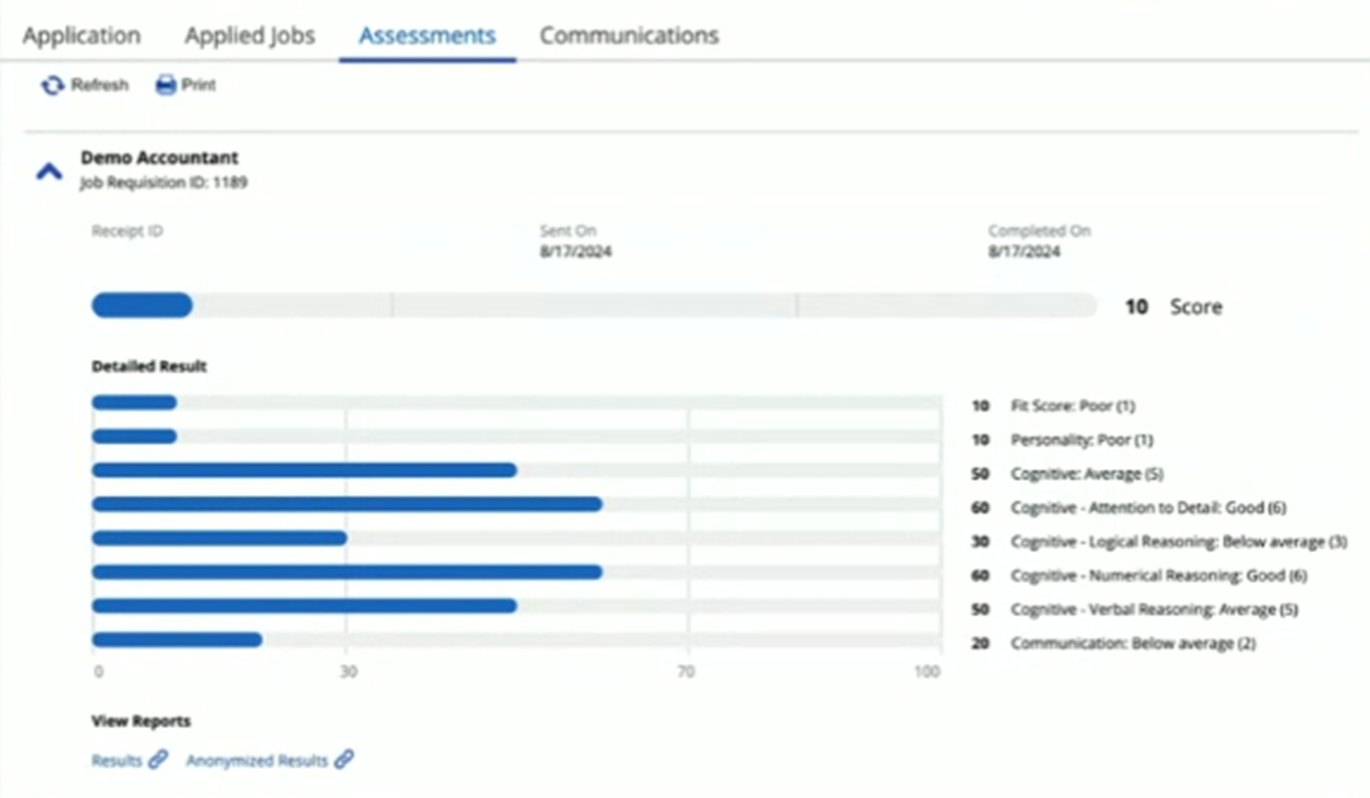Click the Print printer icon

click(165, 85)
